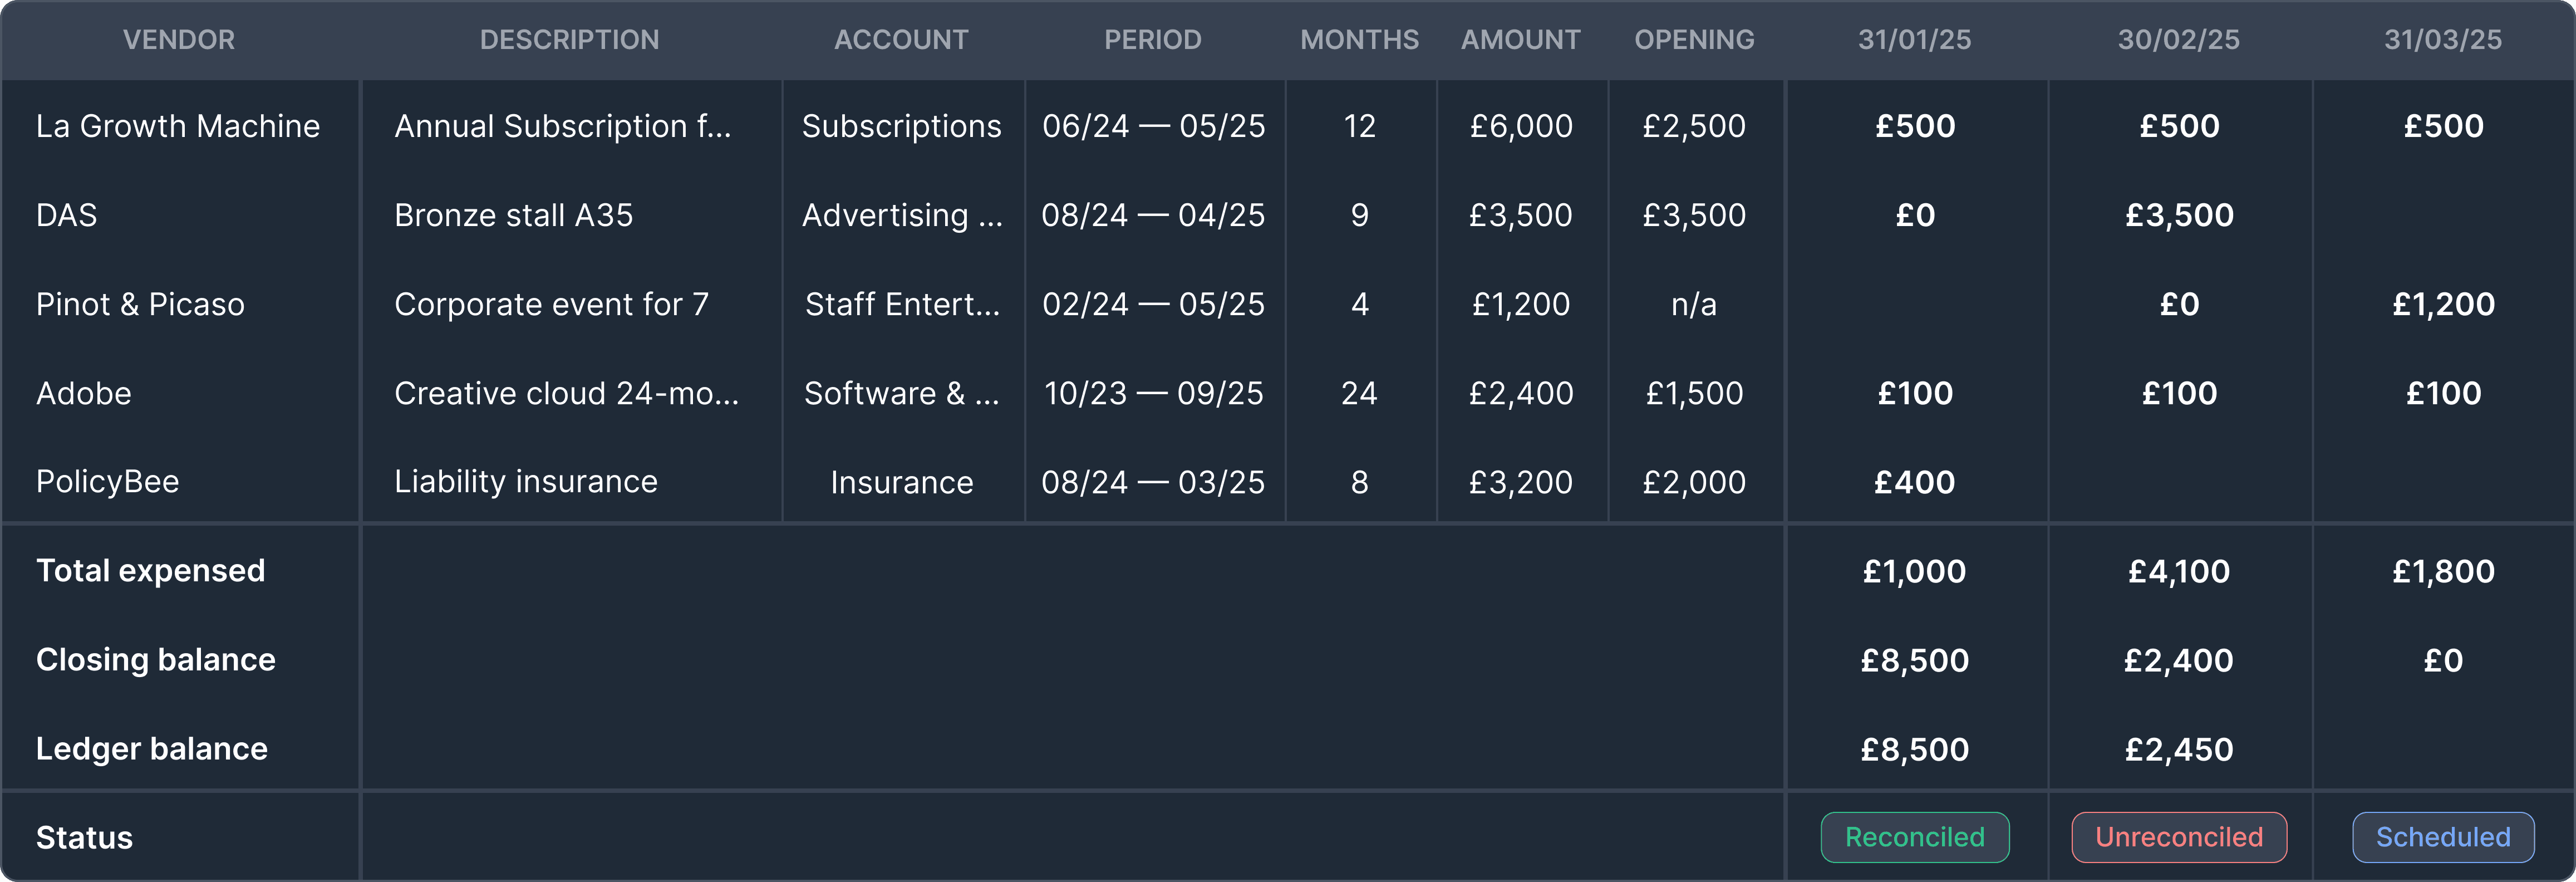Image resolution: width=2576 pixels, height=882 pixels.
Task: Click the Amount column header
Action: coord(1520,40)
